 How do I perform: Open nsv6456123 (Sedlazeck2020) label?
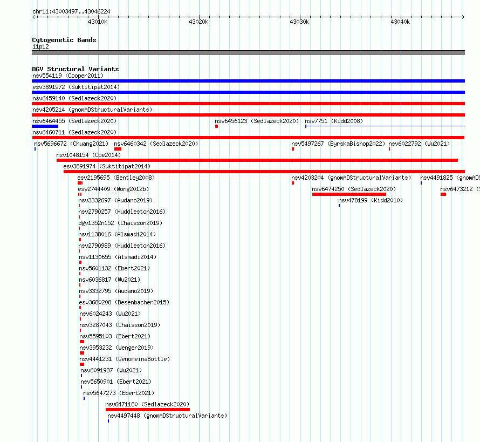click(257, 121)
